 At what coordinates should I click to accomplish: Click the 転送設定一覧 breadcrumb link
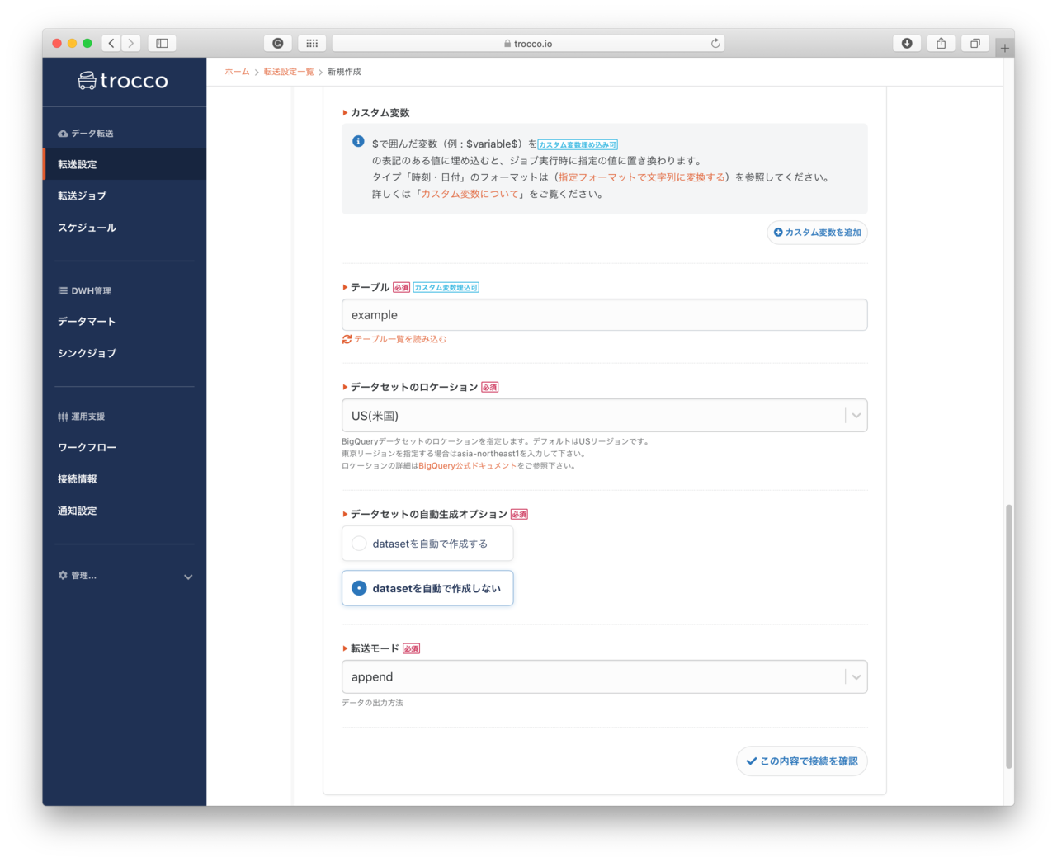289,72
